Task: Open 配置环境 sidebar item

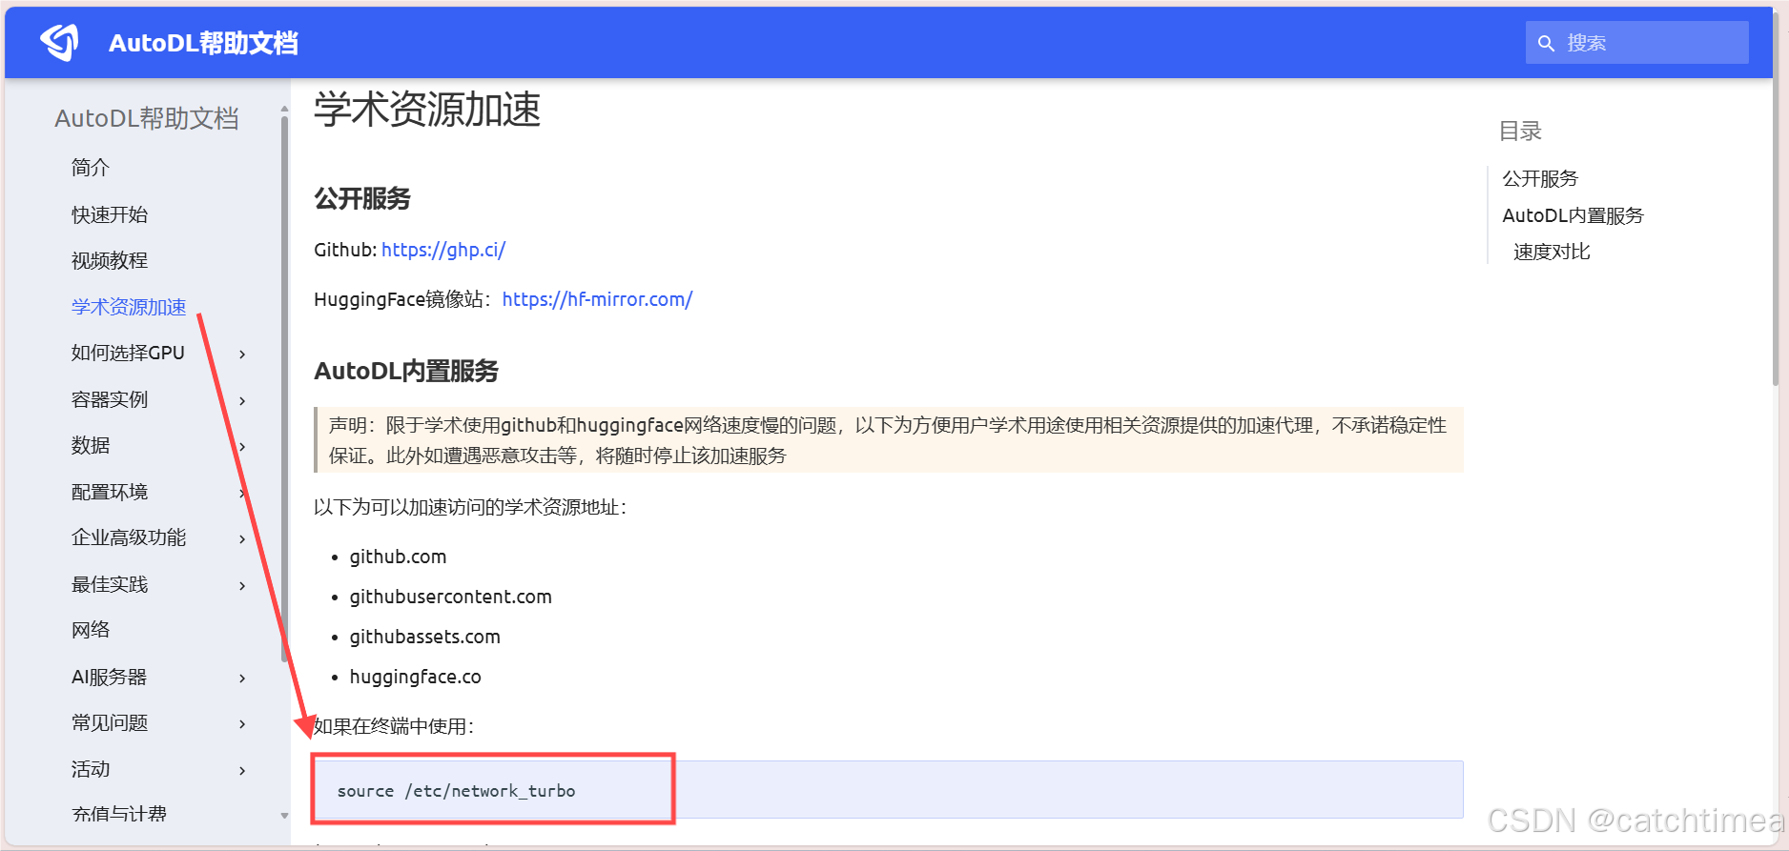Action: point(110,492)
